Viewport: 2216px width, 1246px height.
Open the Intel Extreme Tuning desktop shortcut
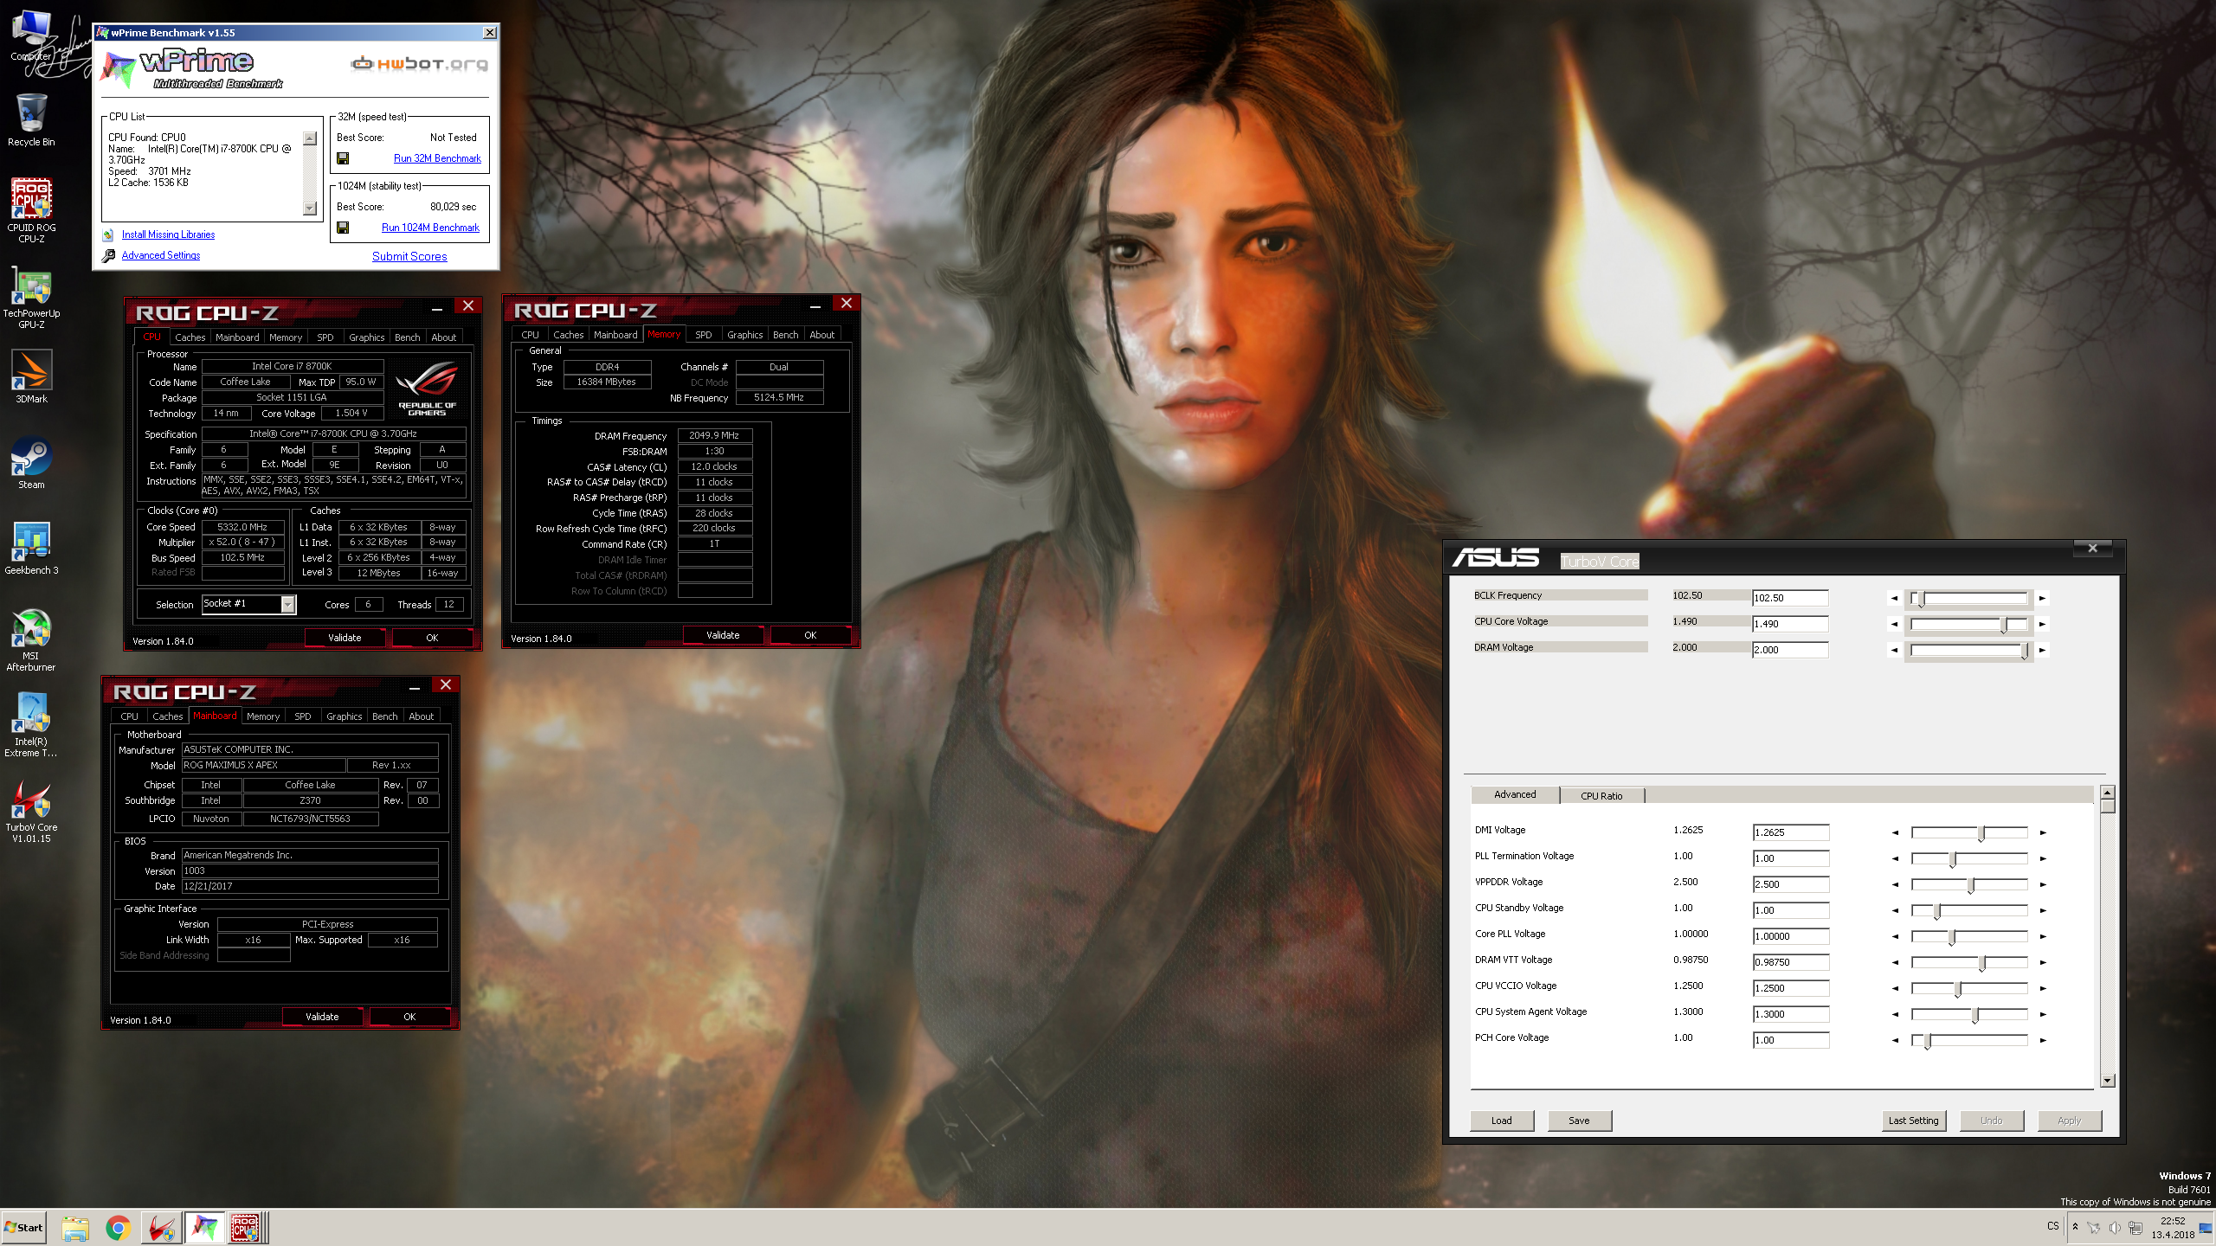coord(31,724)
